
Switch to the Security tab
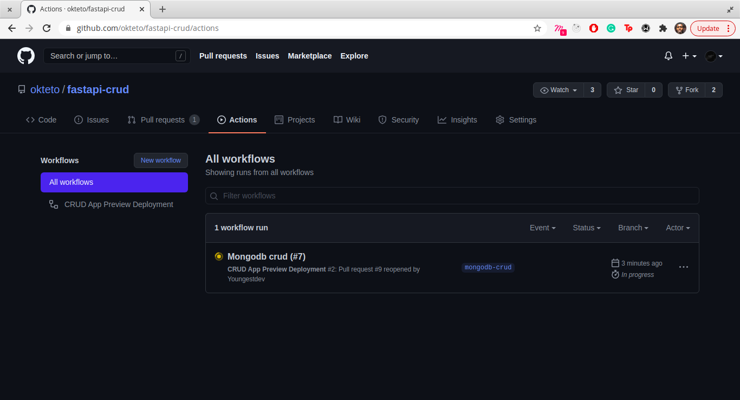(x=399, y=120)
